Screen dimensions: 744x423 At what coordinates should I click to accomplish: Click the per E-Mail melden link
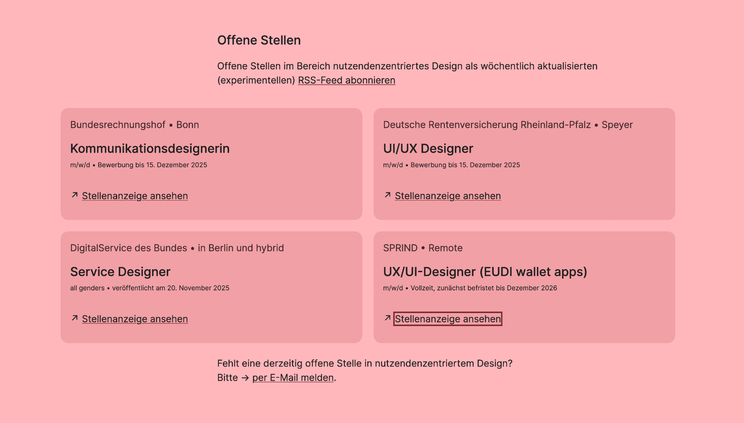(293, 378)
